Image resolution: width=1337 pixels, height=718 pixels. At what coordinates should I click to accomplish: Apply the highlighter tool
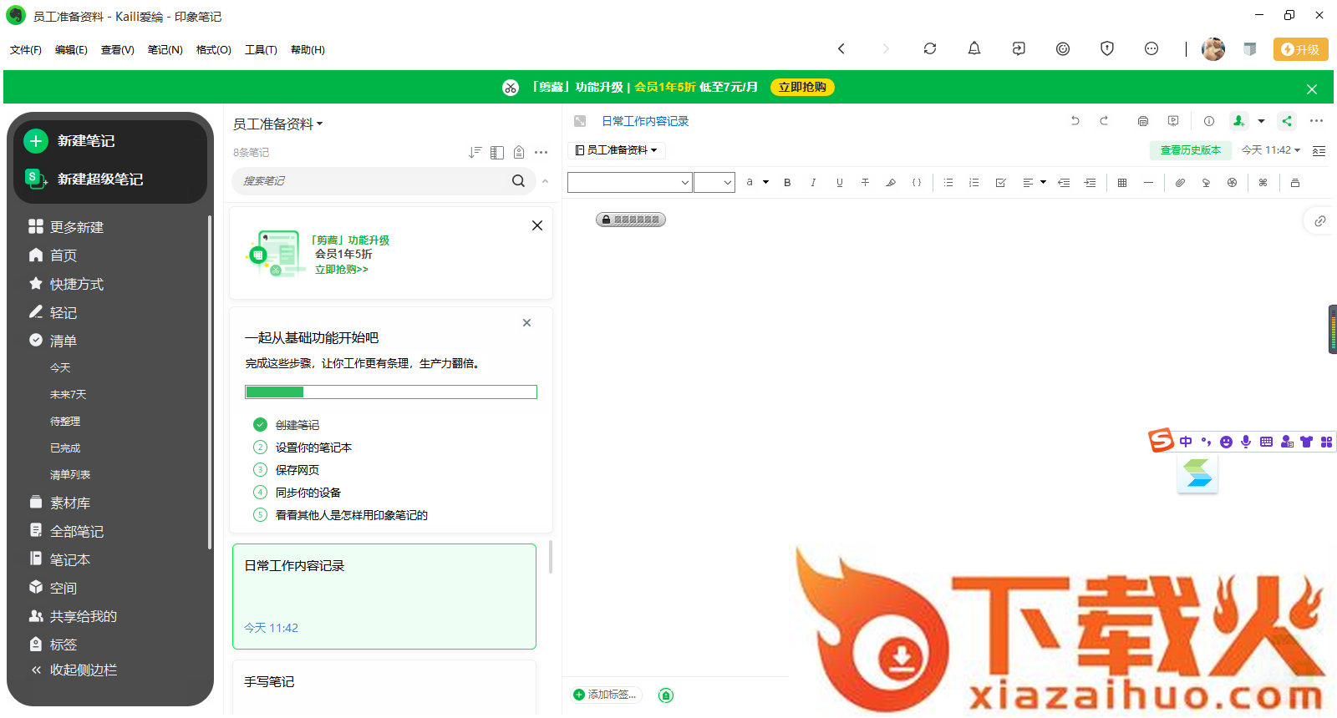[891, 183]
